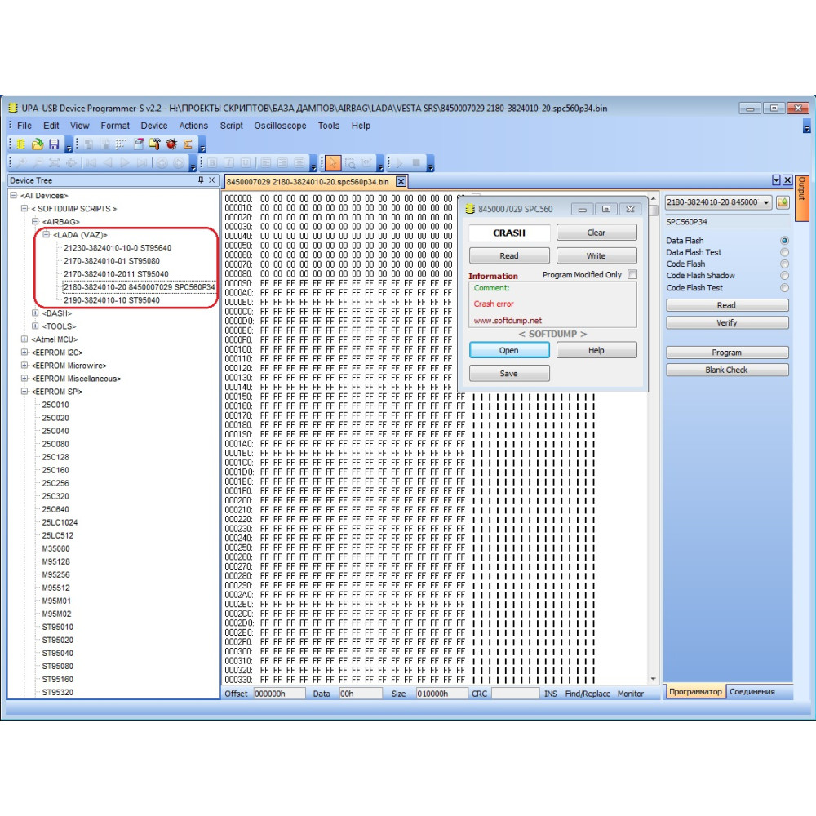816x816 pixels.
Task: Click the Open button in SPC560 dialog
Action: point(509,350)
